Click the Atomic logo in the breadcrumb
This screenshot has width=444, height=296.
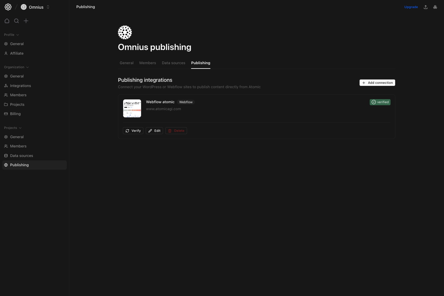[8, 7]
